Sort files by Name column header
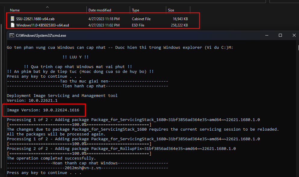The height and width of the screenshot is (177, 299). click(x=15, y=10)
